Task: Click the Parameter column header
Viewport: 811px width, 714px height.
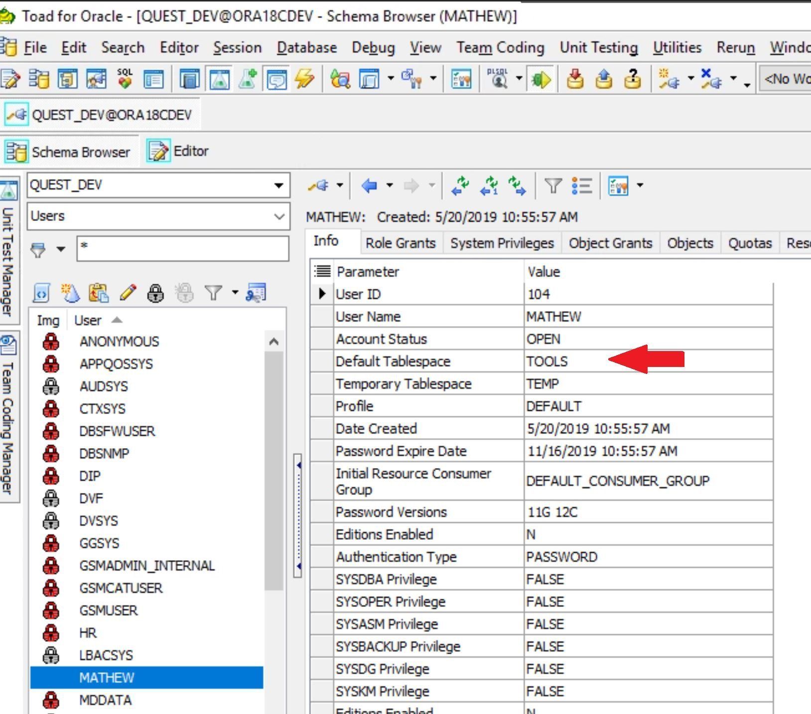Action: (428, 271)
